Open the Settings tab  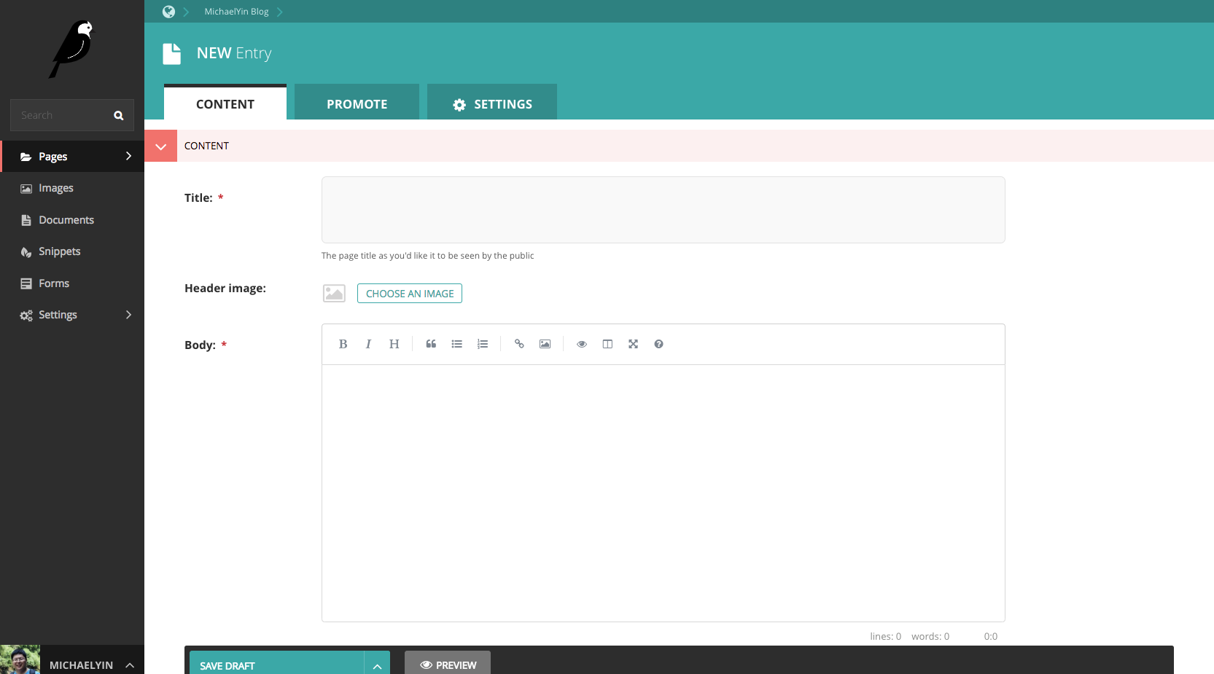(x=492, y=103)
